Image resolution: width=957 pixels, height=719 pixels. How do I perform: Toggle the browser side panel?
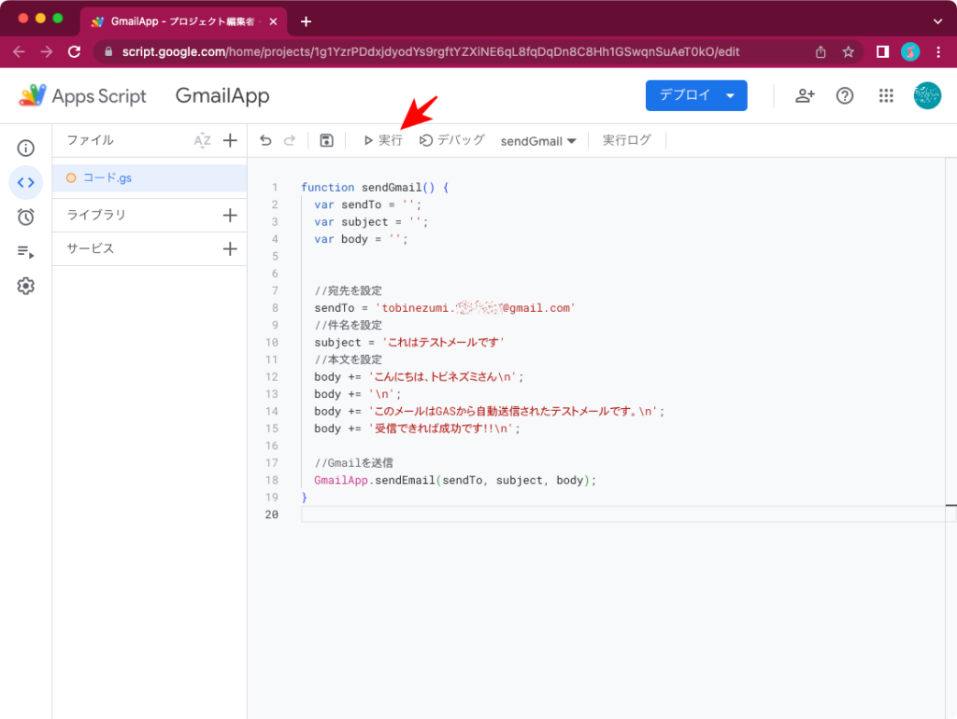tap(882, 52)
